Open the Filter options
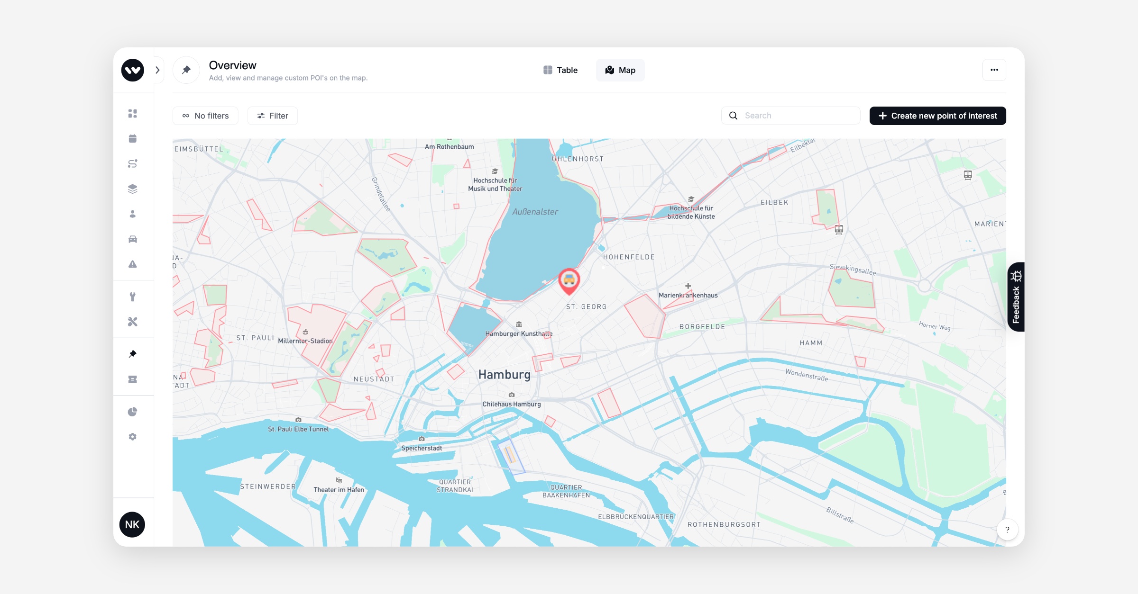The image size is (1138, 594). pyautogui.click(x=273, y=116)
